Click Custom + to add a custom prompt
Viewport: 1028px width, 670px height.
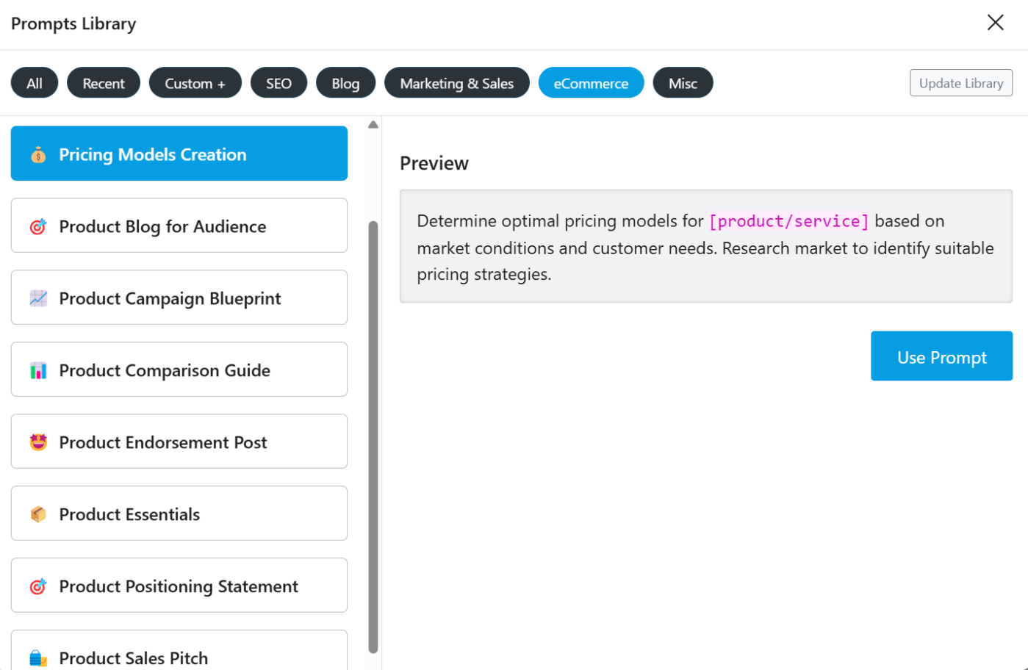pos(195,82)
